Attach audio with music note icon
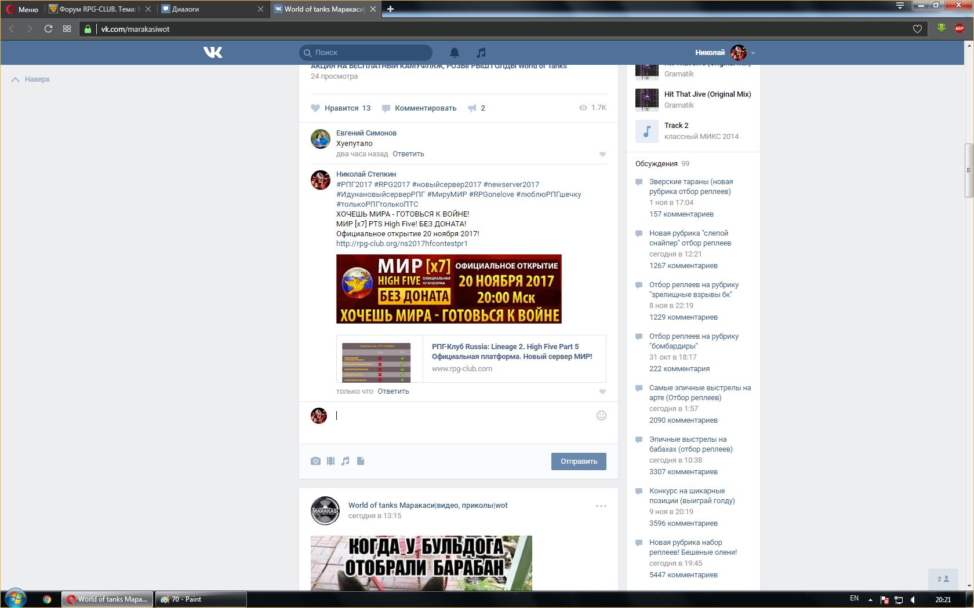The height and width of the screenshot is (608, 974). pyautogui.click(x=345, y=461)
